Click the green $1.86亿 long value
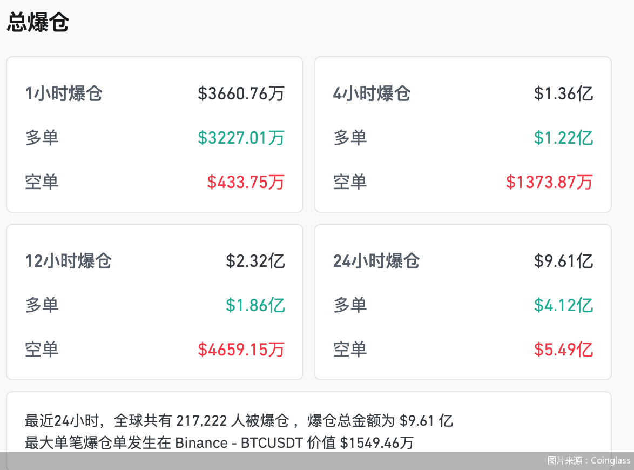 pyautogui.click(x=255, y=305)
